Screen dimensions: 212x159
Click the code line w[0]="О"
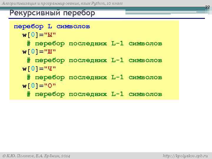(x=39, y=86)
